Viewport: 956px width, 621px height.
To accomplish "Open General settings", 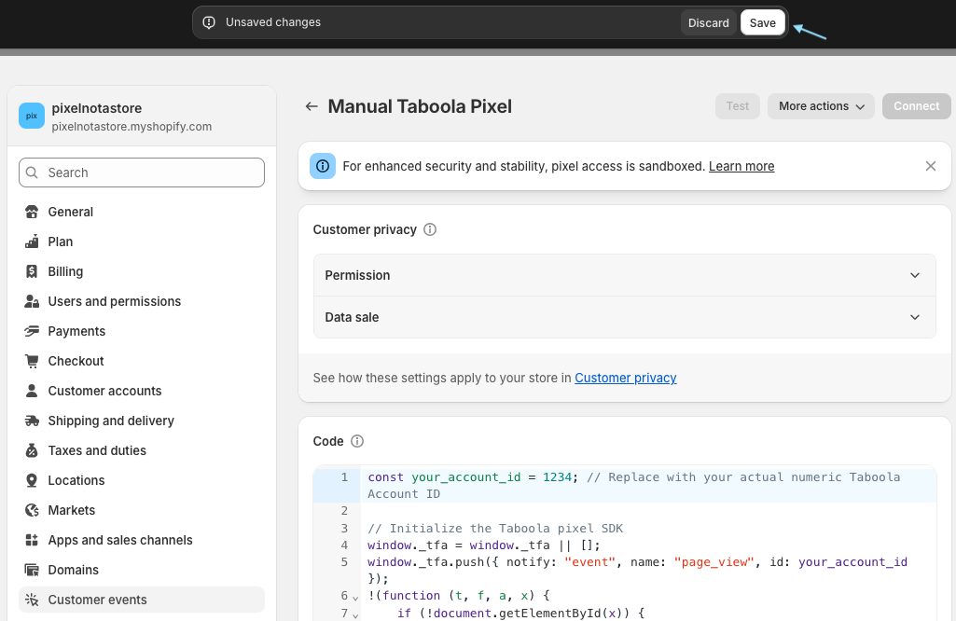I will 142,212.
